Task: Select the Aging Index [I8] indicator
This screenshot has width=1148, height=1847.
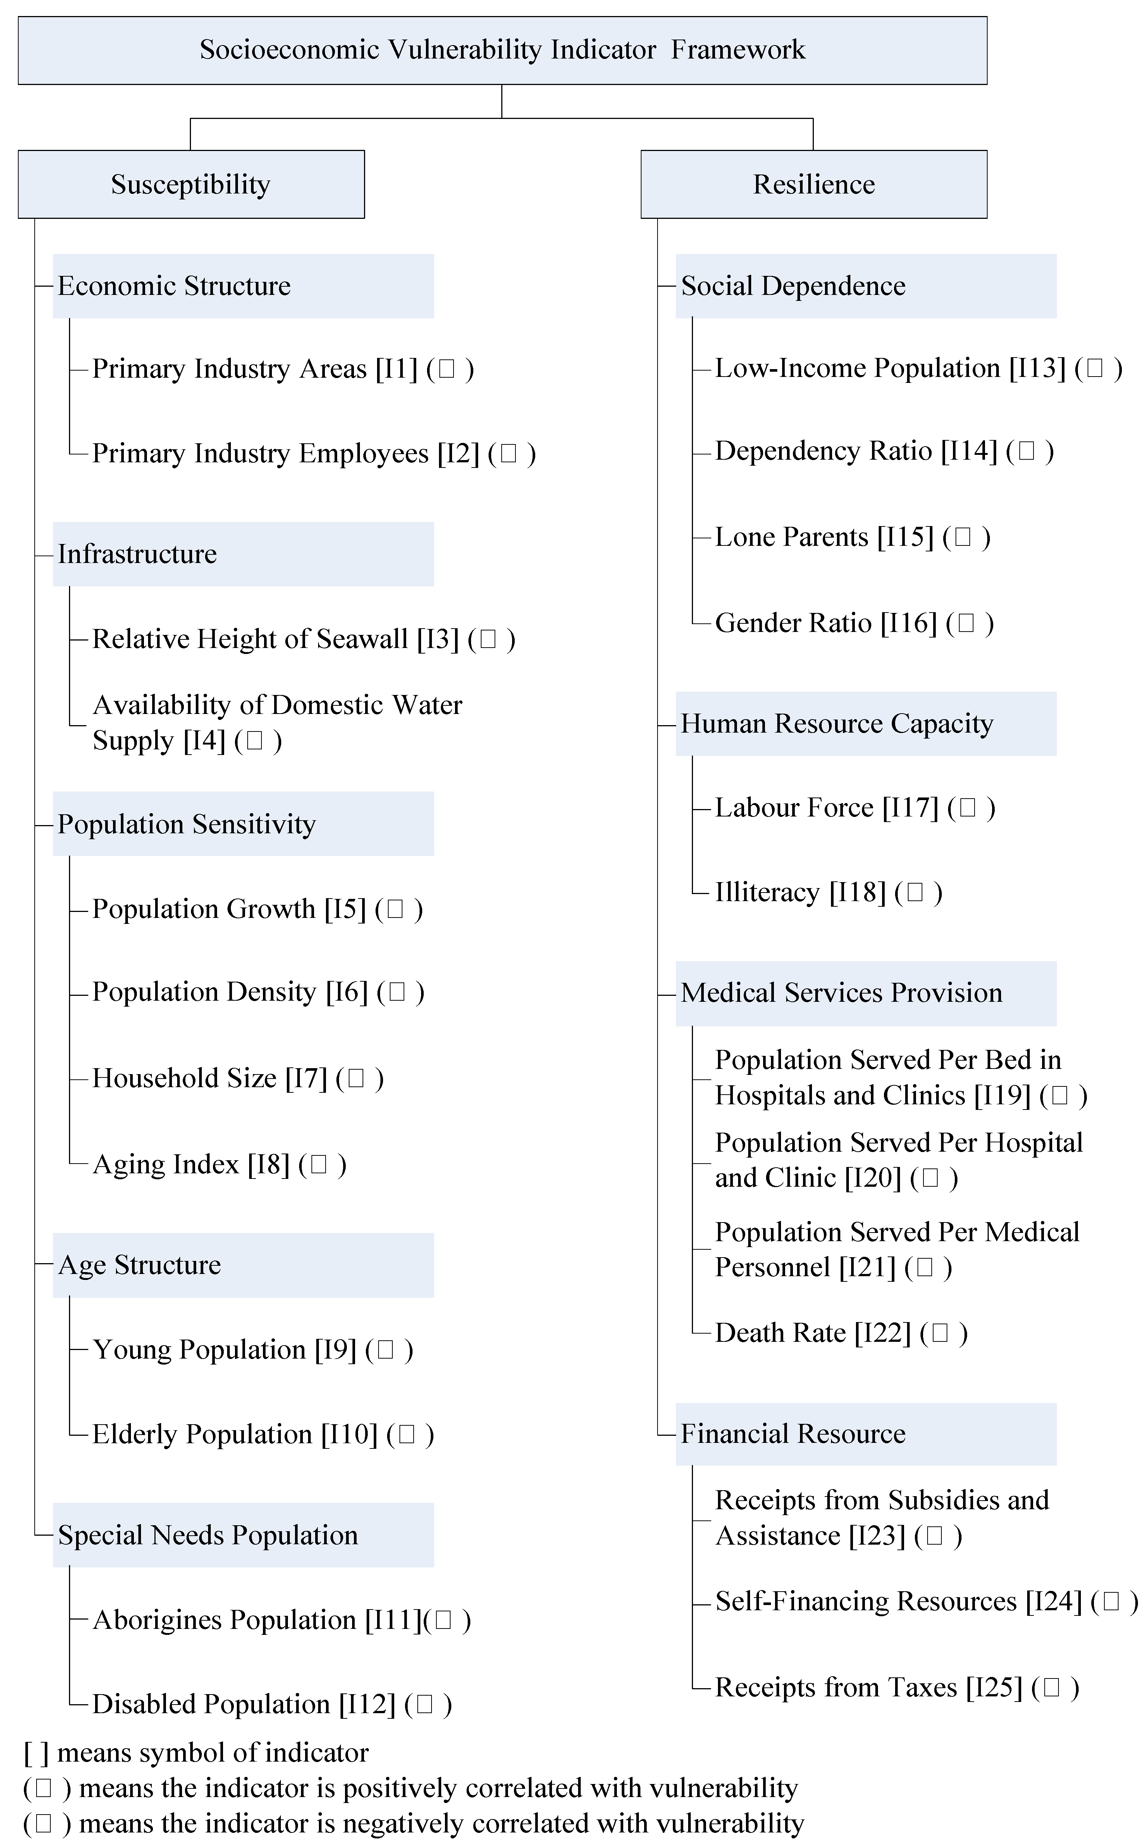Action: click(x=191, y=1164)
